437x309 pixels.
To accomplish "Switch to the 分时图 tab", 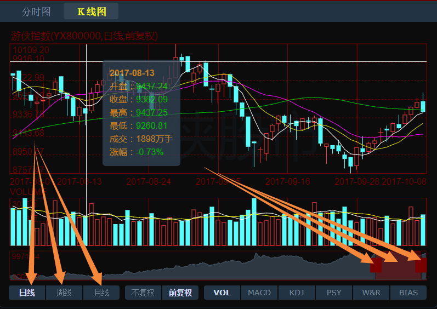I will point(36,12).
